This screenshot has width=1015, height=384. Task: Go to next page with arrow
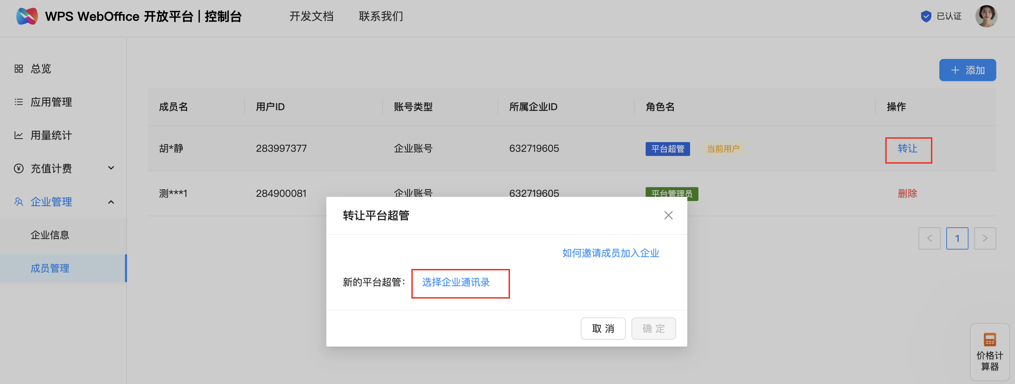[985, 238]
